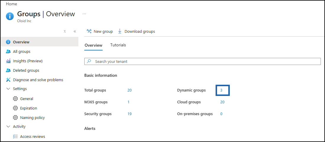Click the Access reviews checklist icon

pos(15,137)
